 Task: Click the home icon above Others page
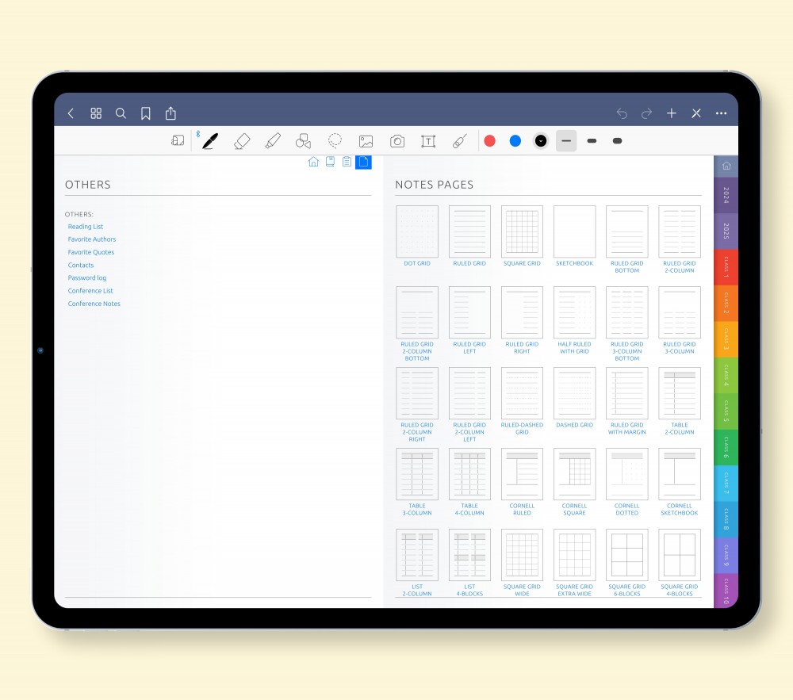click(313, 162)
